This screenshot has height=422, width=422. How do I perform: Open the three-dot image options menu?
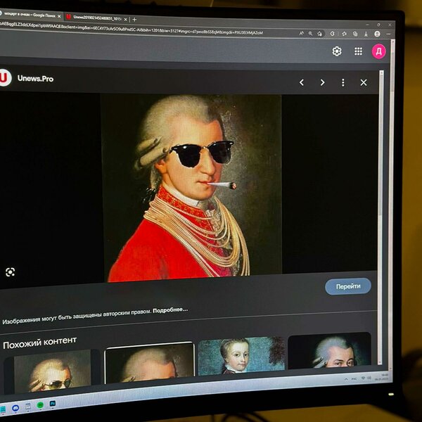343,82
